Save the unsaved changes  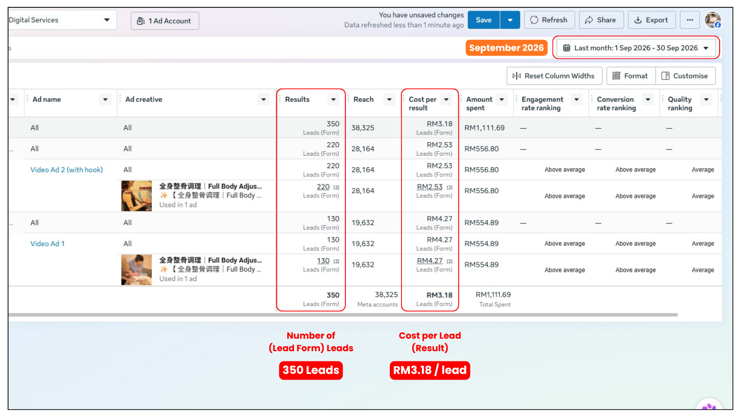click(x=484, y=20)
